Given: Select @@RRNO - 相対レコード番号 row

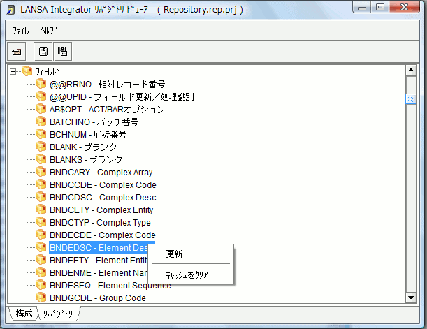Looking at the screenshot, I should (x=108, y=84).
